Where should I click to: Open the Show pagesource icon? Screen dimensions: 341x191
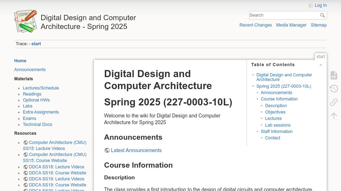point(334,75)
